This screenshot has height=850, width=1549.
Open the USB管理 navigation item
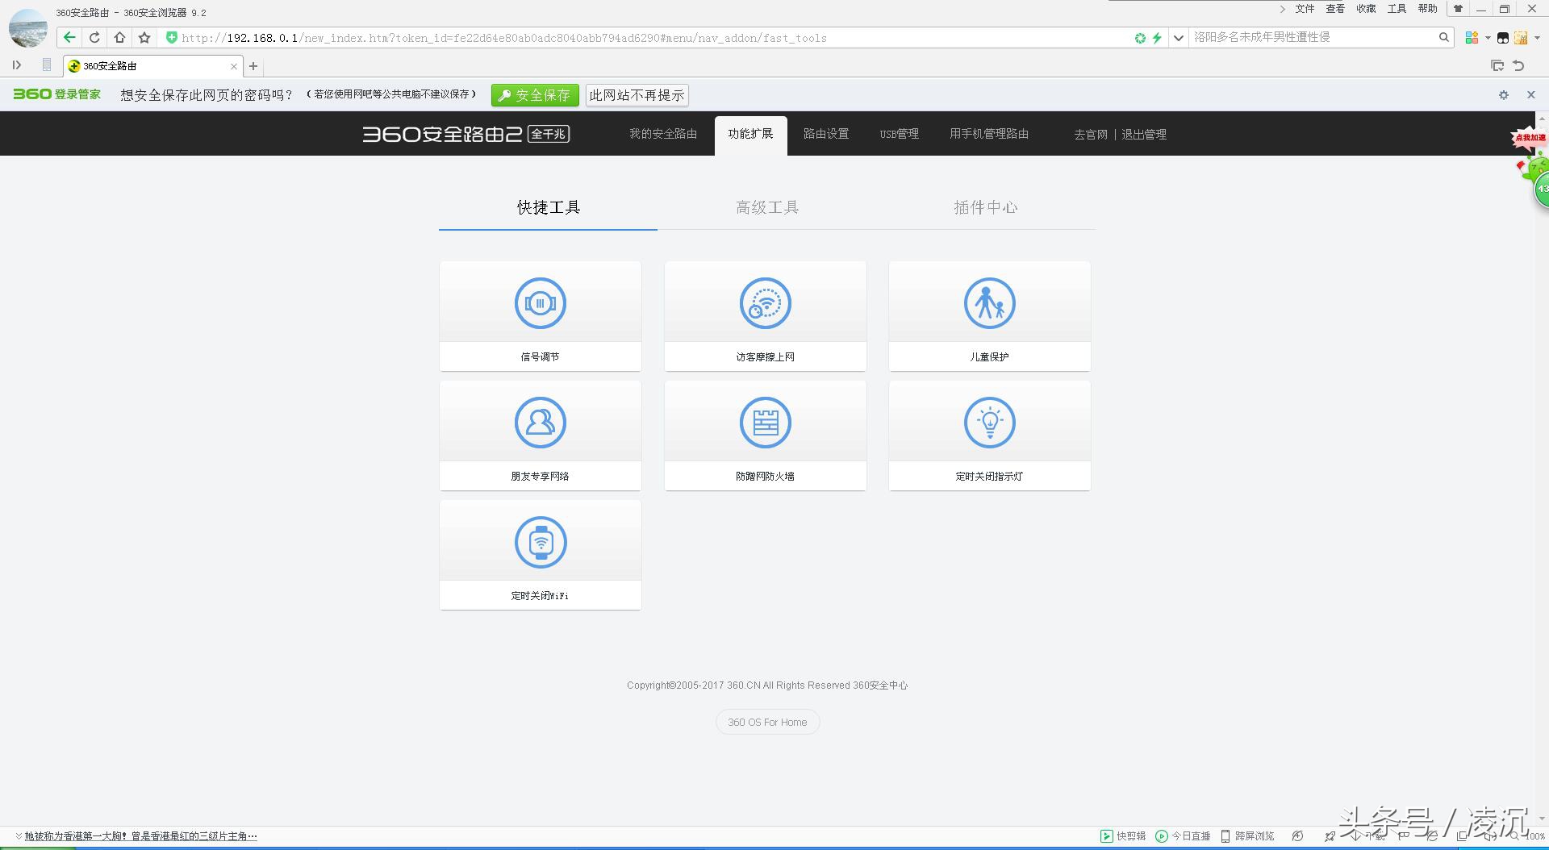(x=899, y=134)
